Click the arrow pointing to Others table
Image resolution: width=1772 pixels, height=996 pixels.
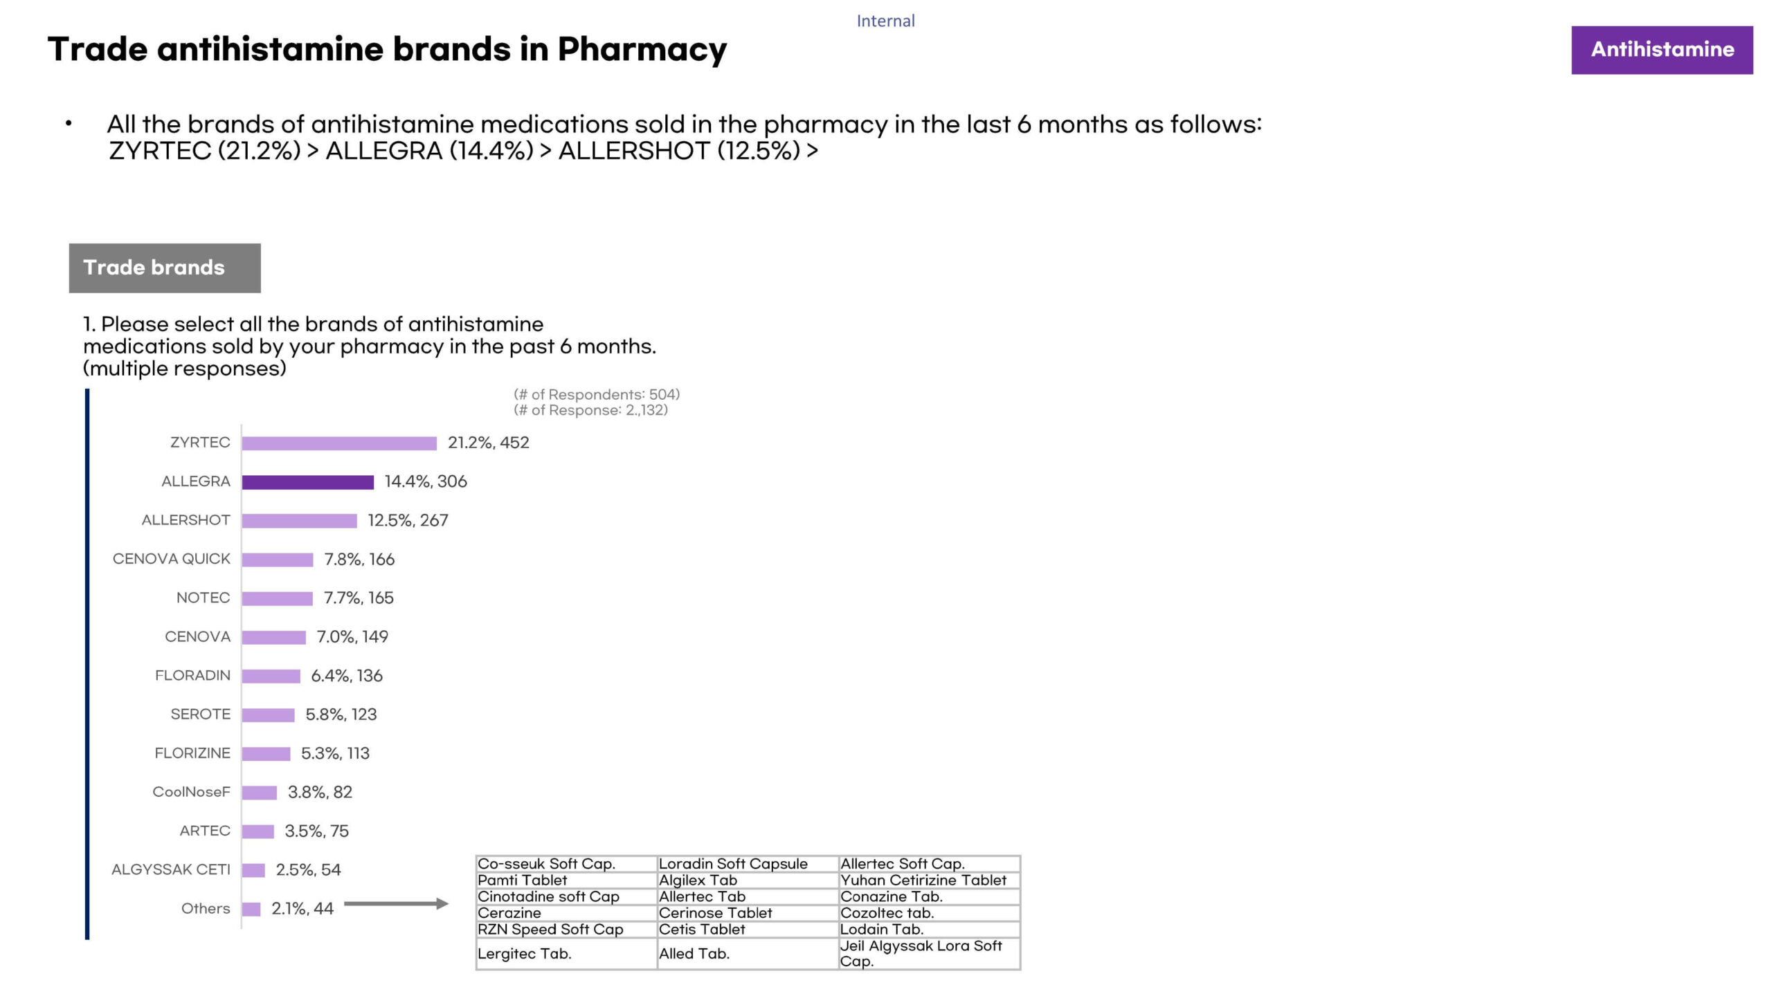pyautogui.click(x=396, y=903)
